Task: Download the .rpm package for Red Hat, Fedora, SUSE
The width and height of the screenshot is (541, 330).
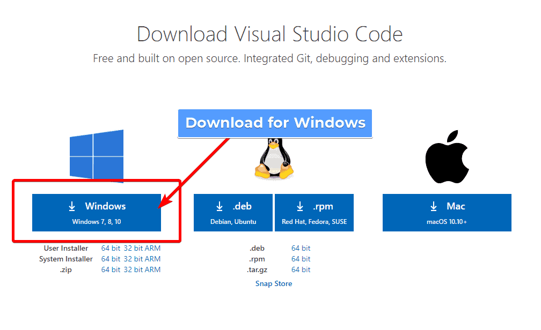Action: point(315,213)
